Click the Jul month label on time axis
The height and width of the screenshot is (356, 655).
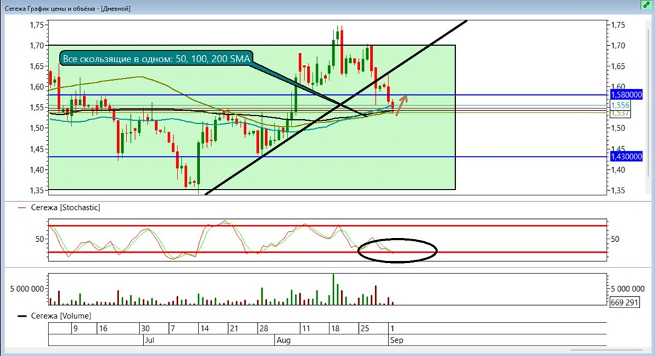149,340
